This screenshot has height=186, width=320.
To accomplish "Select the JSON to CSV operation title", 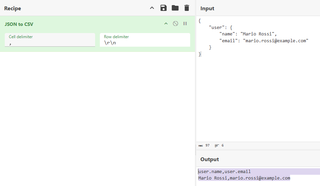I will (19, 24).
